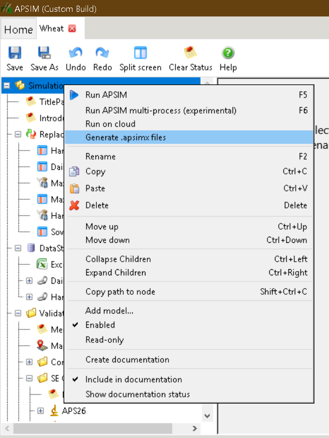Choose Create documentation

(189, 359)
